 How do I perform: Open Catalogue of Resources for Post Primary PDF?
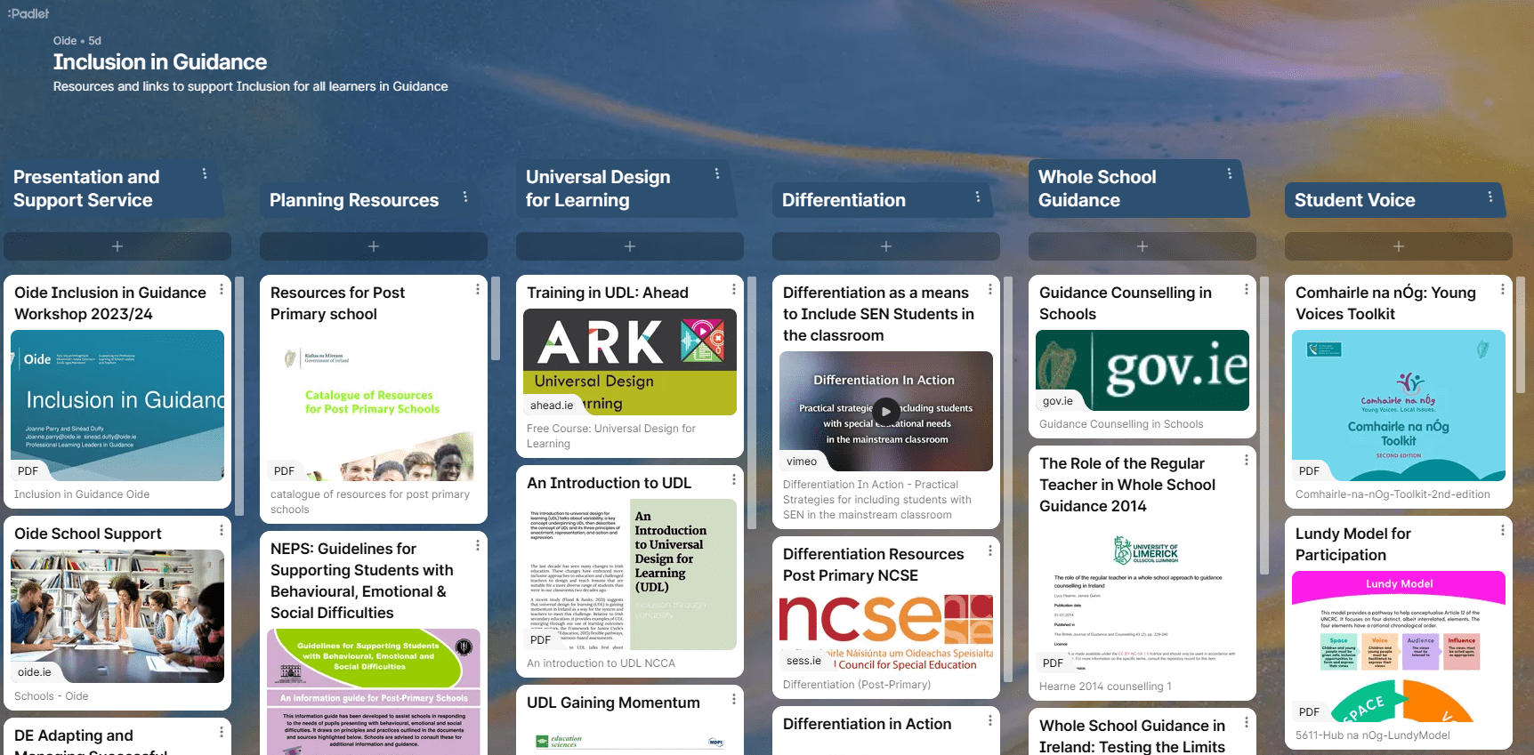(x=374, y=406)
